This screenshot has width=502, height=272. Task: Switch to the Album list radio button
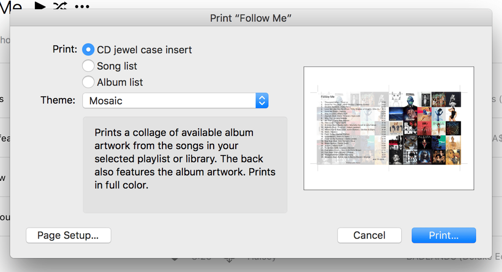(x=88, y=82)
